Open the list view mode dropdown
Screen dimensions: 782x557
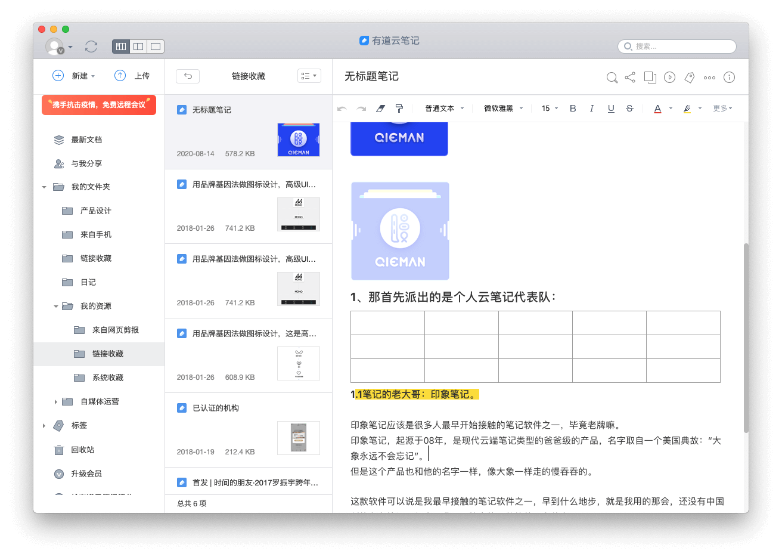point(309,76)
